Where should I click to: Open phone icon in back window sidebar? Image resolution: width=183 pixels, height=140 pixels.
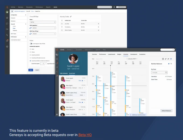pyautogui.click(x=7, y=35)
